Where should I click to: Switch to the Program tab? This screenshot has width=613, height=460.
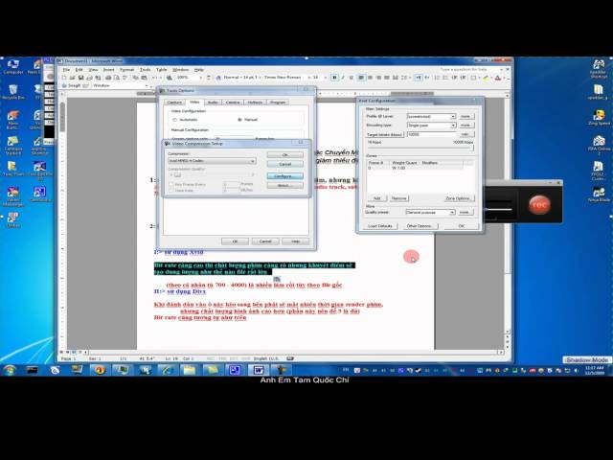(278, 103)
